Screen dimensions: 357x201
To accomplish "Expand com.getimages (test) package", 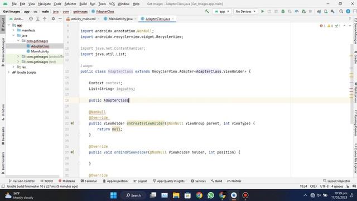I will (18, 61).
